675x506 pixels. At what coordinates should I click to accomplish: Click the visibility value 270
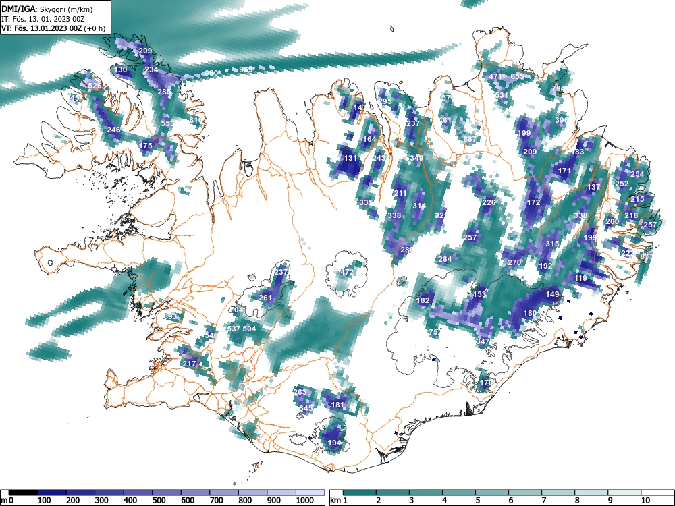[514, 262]
